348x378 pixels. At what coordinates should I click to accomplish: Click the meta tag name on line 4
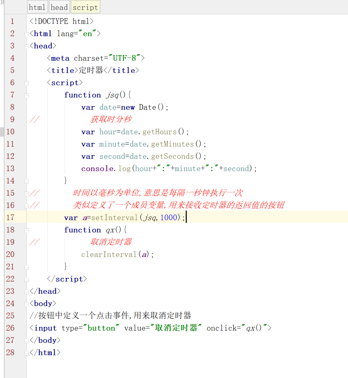point(60,58)
